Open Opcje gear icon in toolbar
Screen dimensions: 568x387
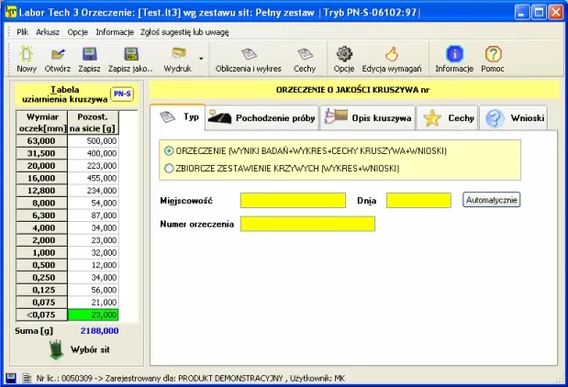(344, 55)
